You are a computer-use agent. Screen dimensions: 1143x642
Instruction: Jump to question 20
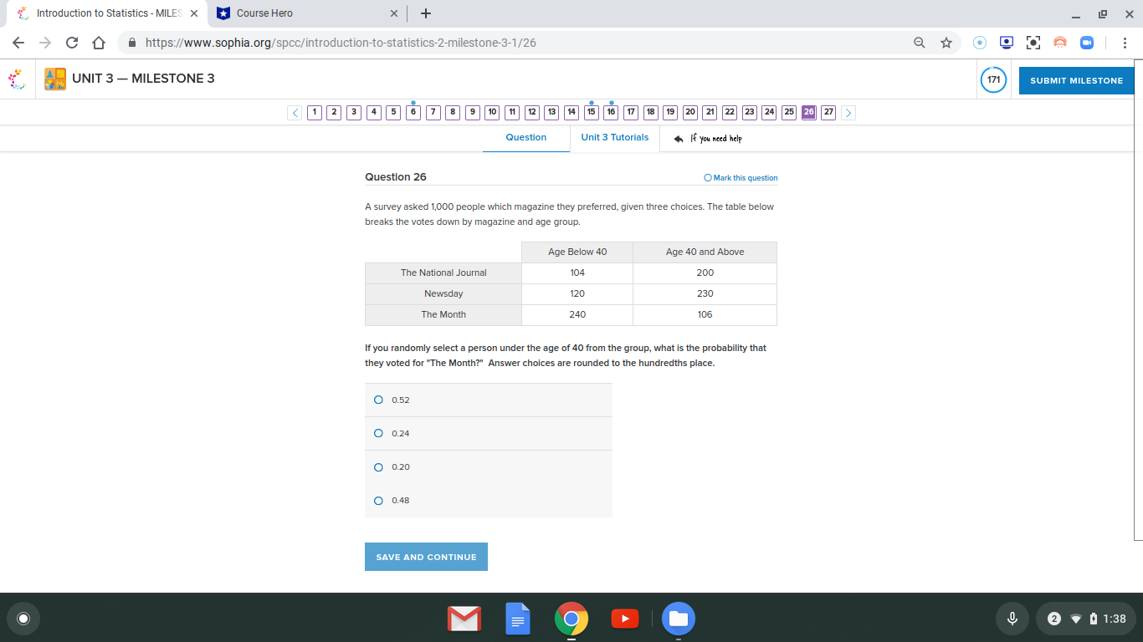(x=690, y=112)
